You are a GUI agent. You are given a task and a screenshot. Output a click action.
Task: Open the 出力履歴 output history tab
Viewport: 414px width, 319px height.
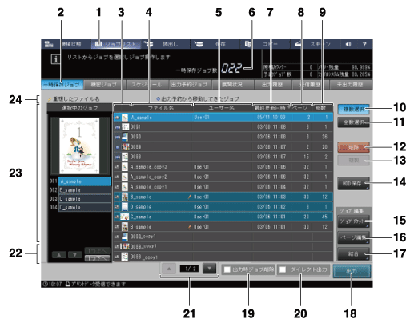(x=272, y=85)
